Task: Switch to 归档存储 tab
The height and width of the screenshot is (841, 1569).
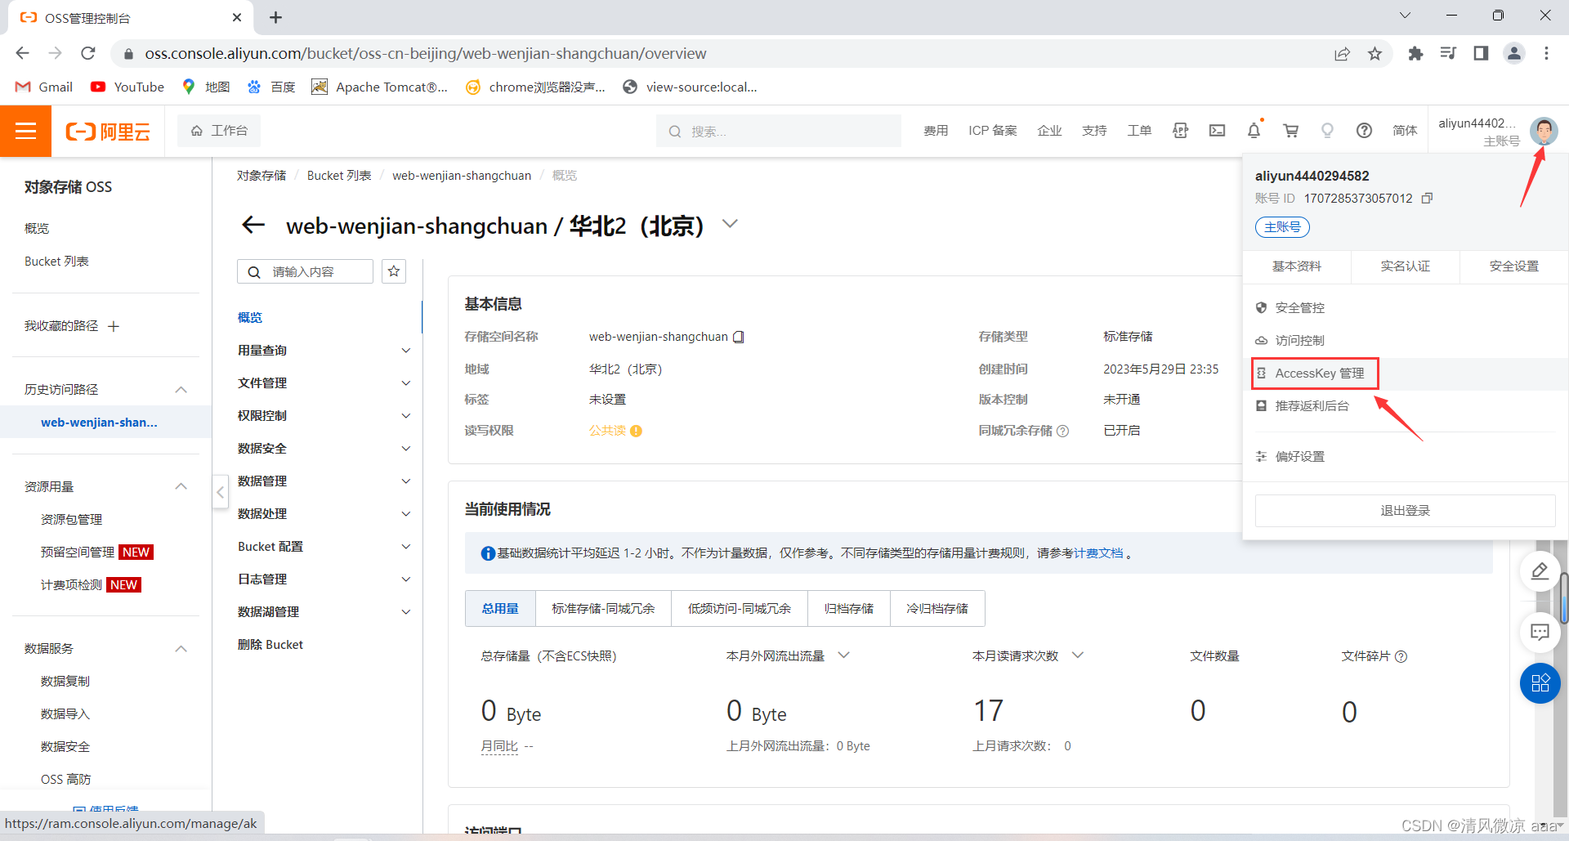Action: coord(849,608)
